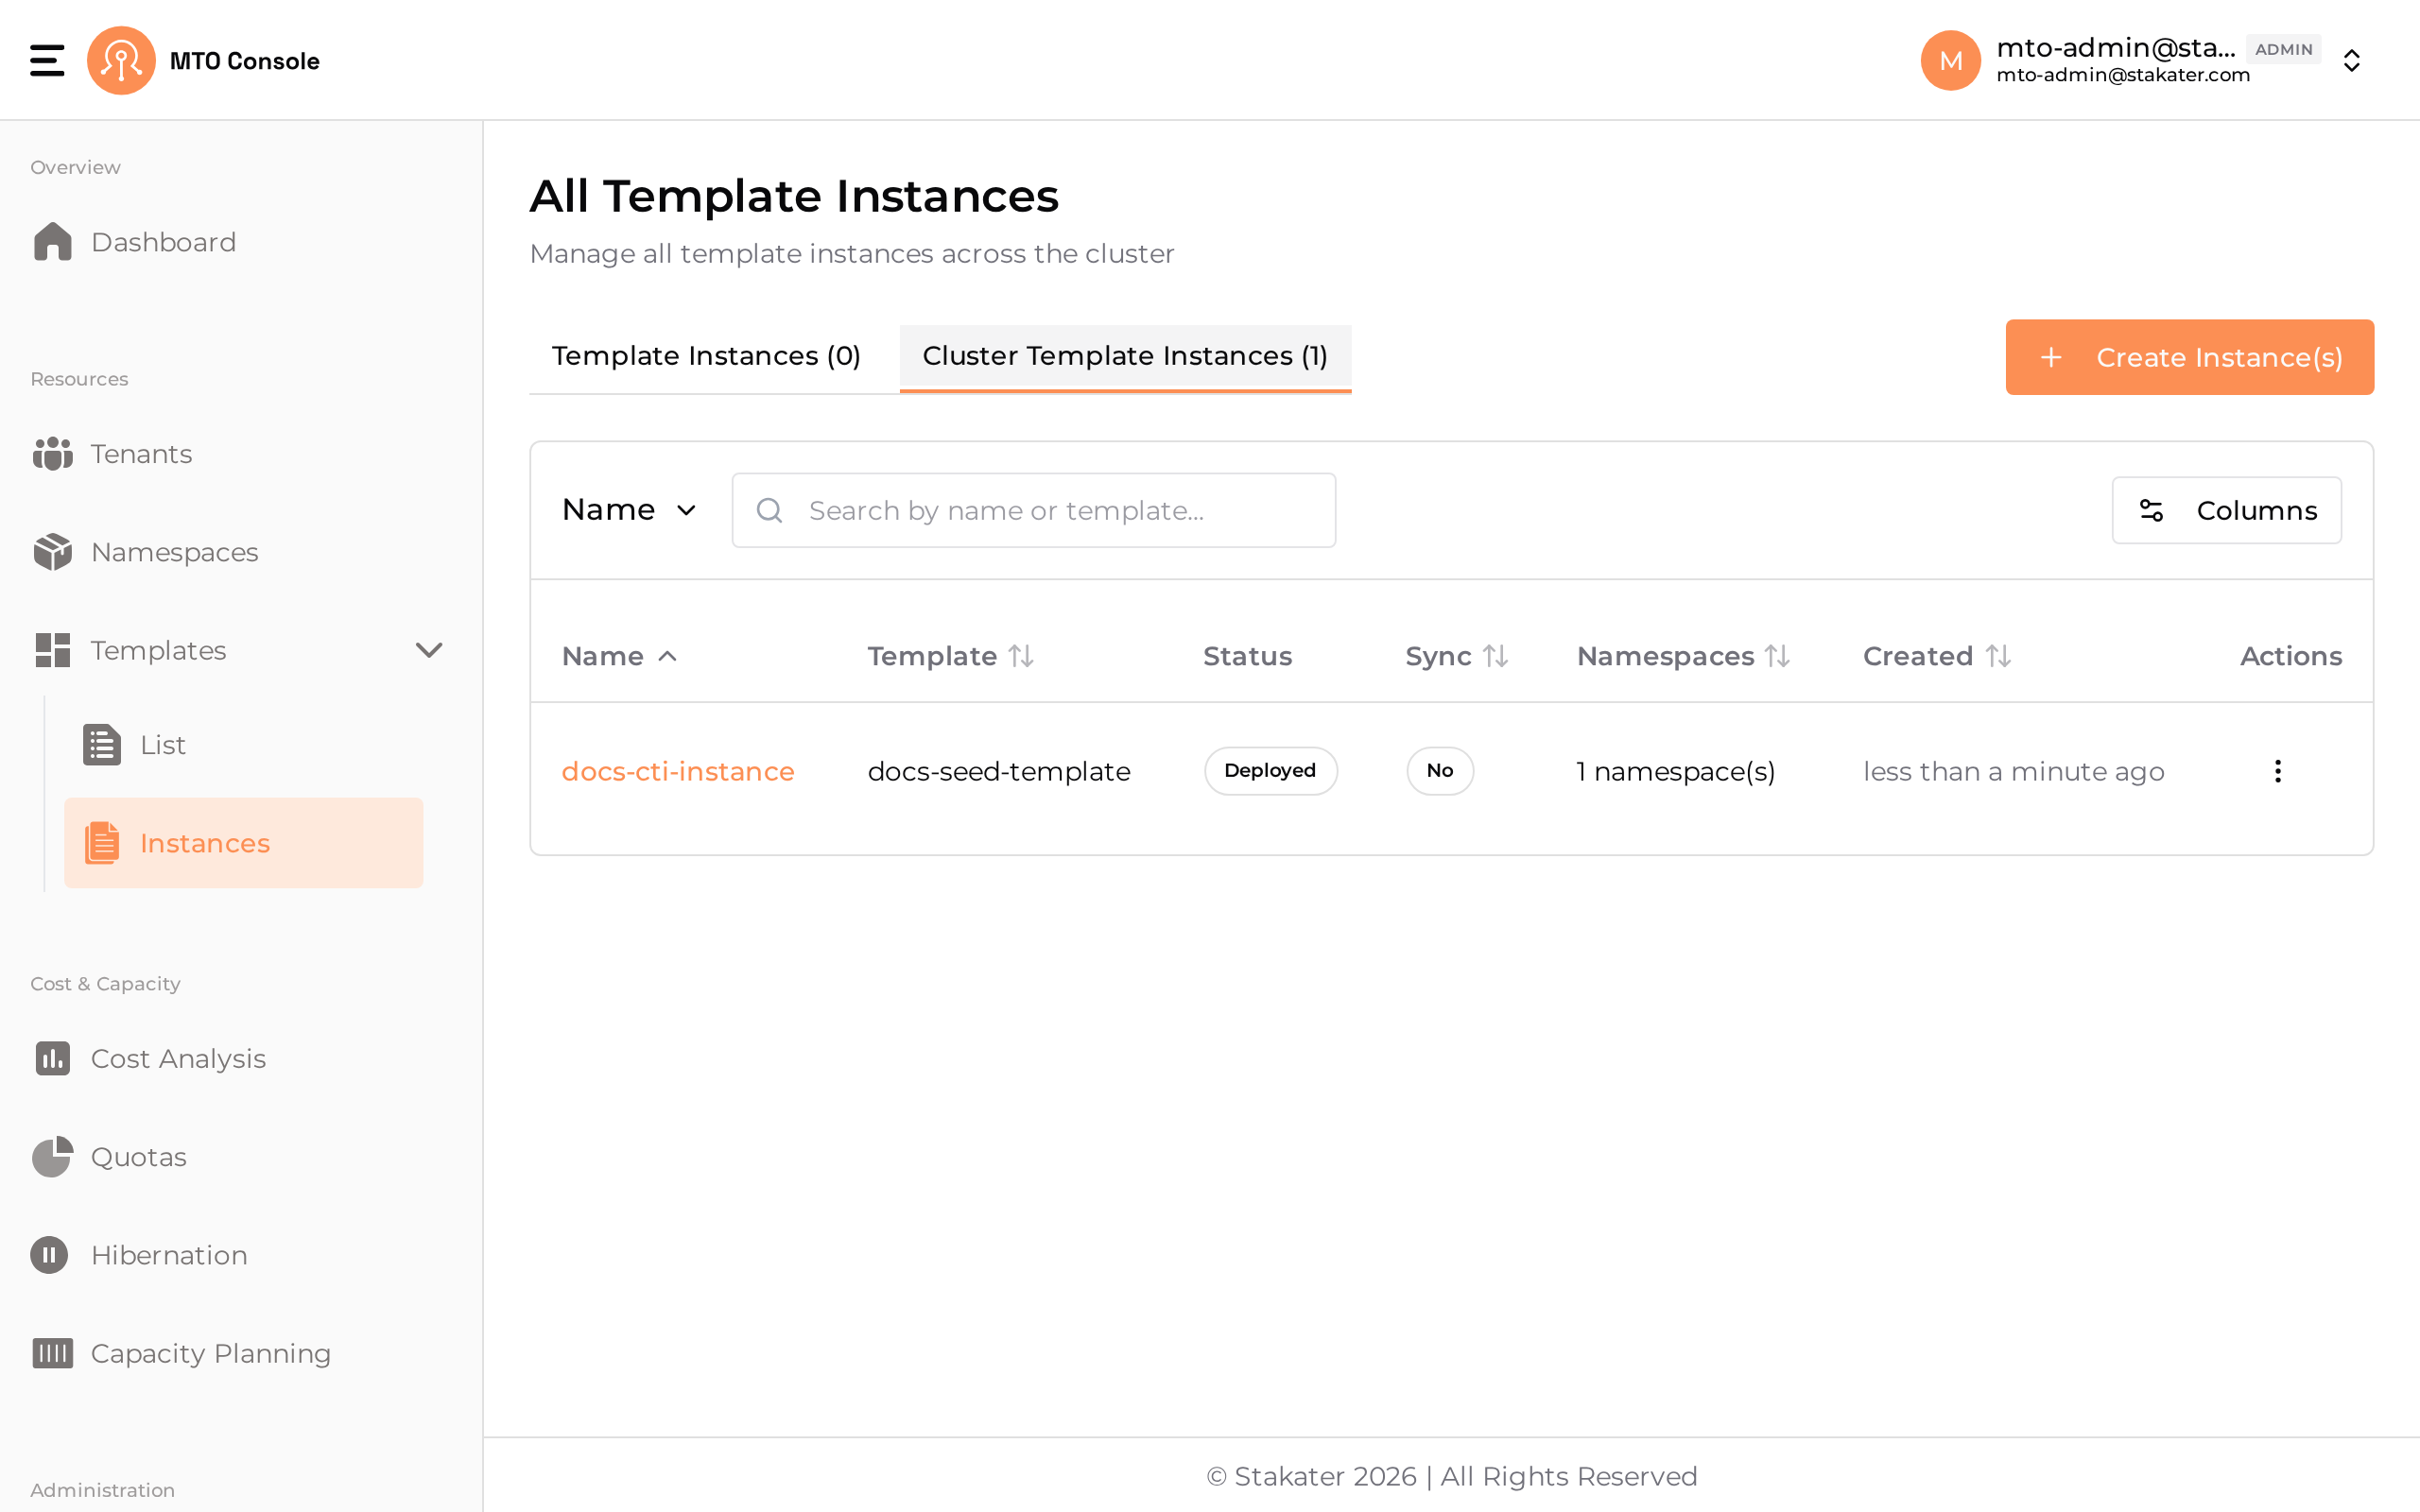Image resolution: width=2420 pixels, height=1512 pixels.
Task: Click the MTO Console logo icon
Action: (121, 60)
